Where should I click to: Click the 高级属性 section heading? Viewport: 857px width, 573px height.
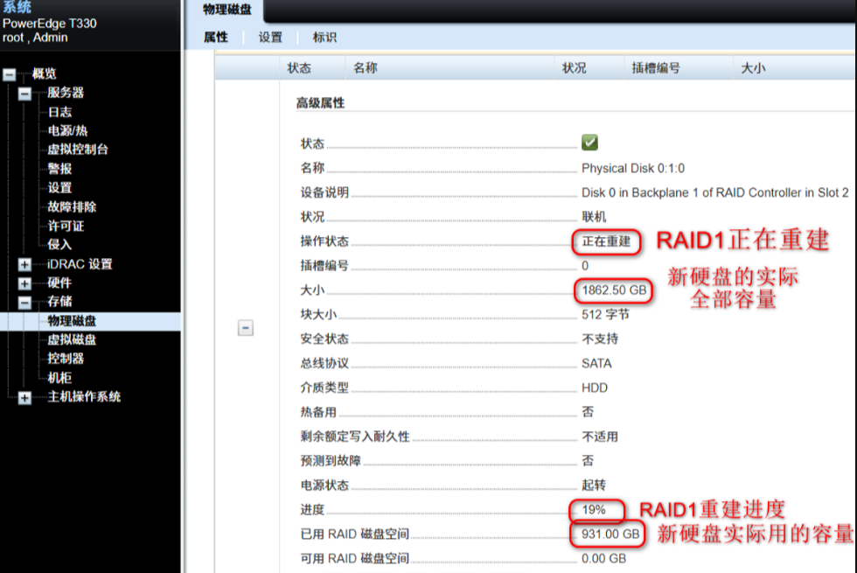[x=320, y=103]
